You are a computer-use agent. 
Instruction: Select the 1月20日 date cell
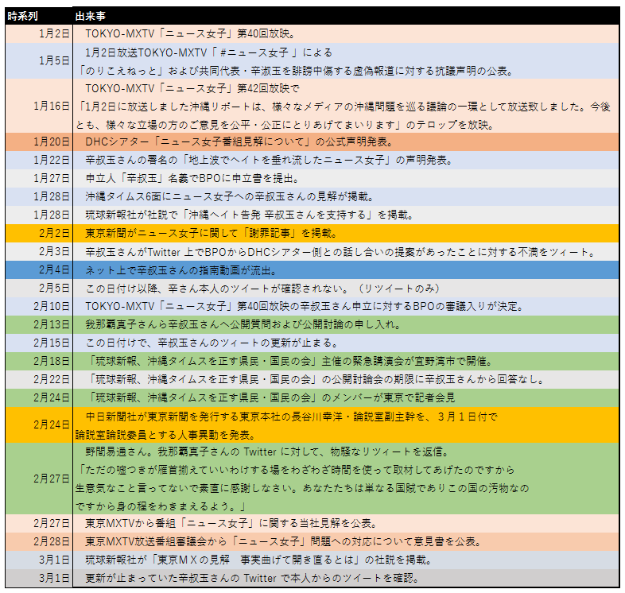tap(39, 141)
